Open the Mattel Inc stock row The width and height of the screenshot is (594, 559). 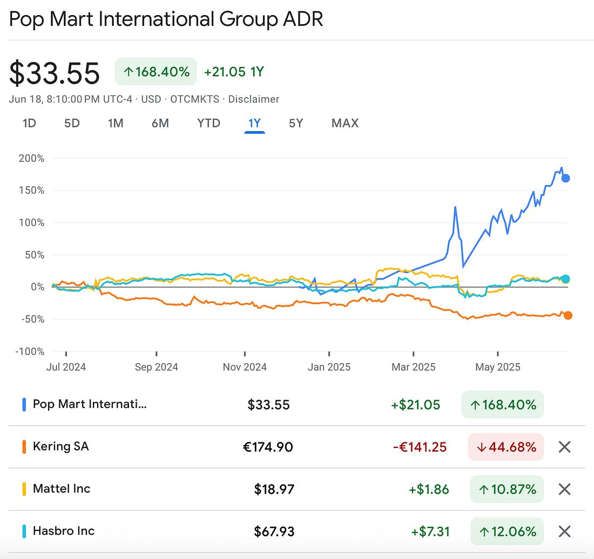296,489
